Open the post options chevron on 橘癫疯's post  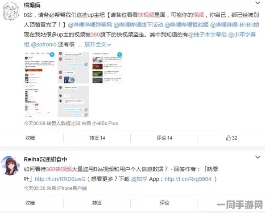tap(258, 3)
